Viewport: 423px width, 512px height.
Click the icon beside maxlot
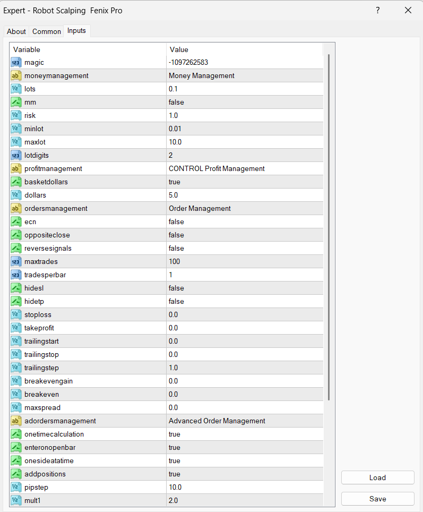(x=16, y=142)
